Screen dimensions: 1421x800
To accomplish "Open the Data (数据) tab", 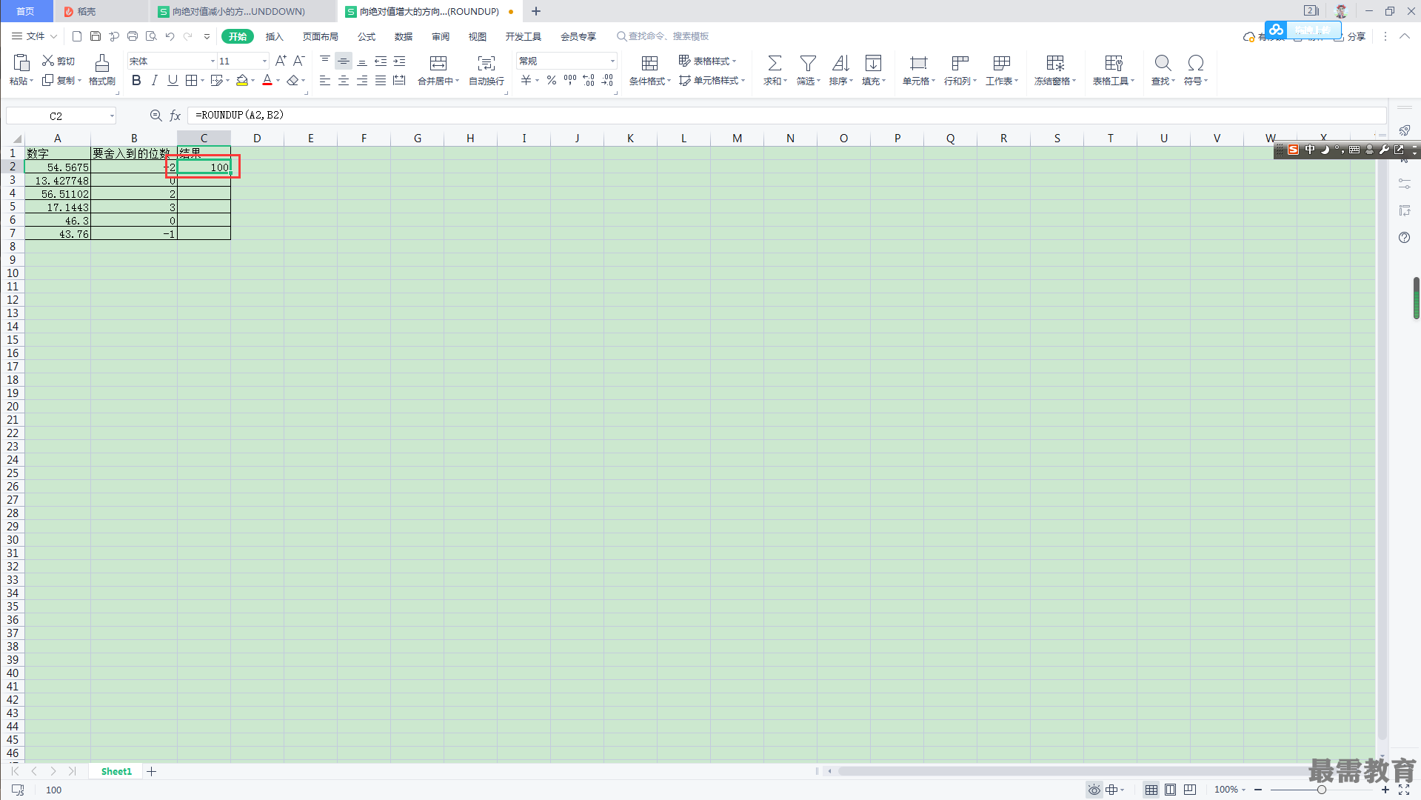I will 404,36.
